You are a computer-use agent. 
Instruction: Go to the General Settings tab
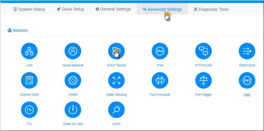(113, 9)
